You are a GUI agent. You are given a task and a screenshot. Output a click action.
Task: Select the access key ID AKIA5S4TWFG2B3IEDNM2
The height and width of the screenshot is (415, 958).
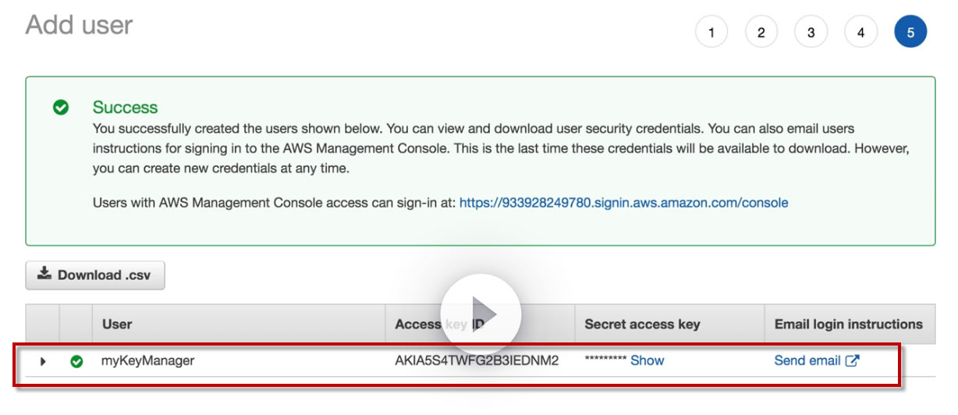click(477, 360)
